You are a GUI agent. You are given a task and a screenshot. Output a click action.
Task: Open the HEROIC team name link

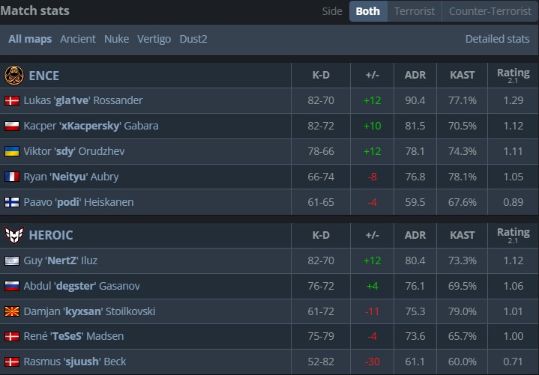[x=50, y=235]
